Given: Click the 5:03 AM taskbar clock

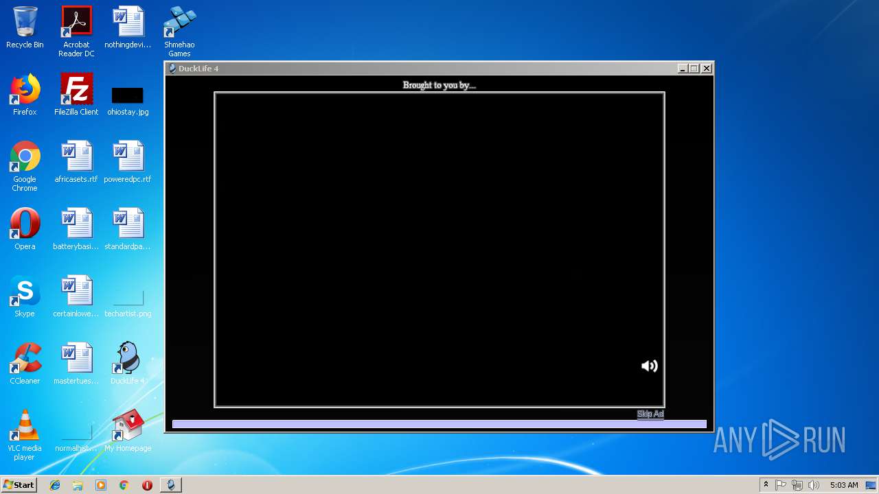Looking at the screenshot, I should click(844, 485).
